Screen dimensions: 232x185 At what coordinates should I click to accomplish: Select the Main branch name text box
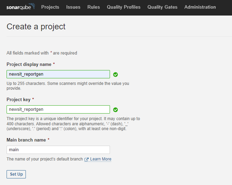[58, 150]
